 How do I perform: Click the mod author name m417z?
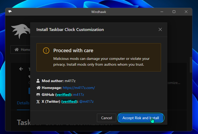point(70,81)
